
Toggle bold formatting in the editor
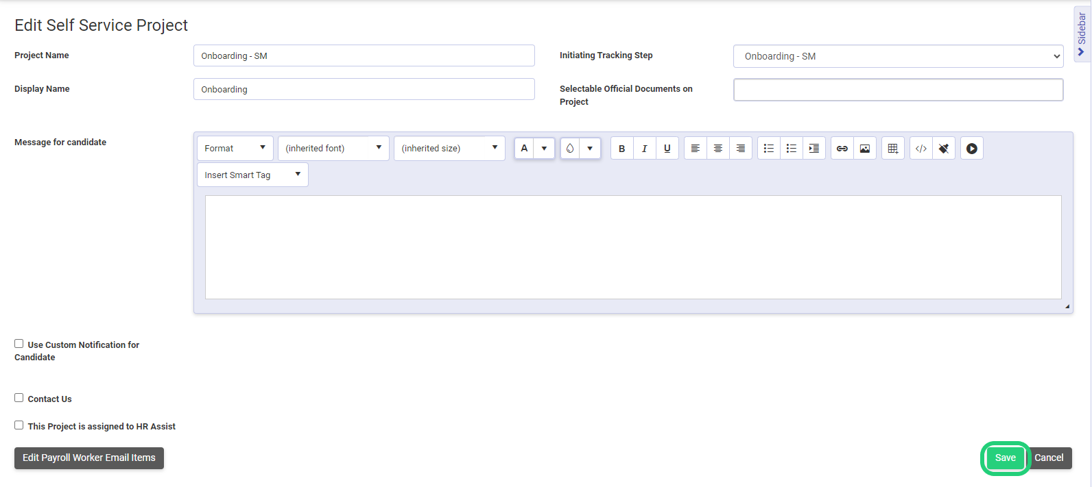[x=621, y=149]
